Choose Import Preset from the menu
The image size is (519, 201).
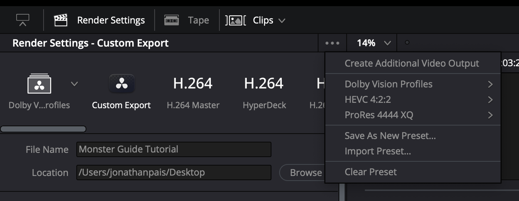pyautogui.click(x=377, y=151)
